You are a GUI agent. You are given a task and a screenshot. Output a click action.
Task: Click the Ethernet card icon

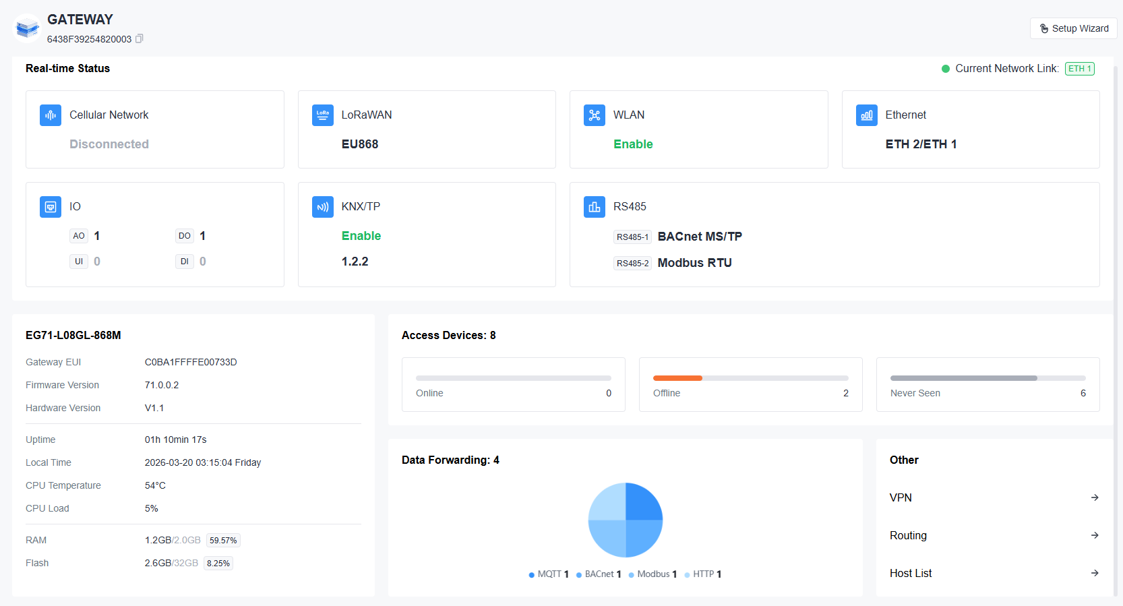866,115
